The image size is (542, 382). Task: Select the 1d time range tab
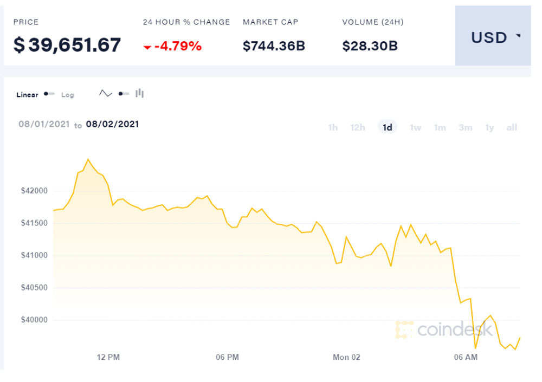386,127
